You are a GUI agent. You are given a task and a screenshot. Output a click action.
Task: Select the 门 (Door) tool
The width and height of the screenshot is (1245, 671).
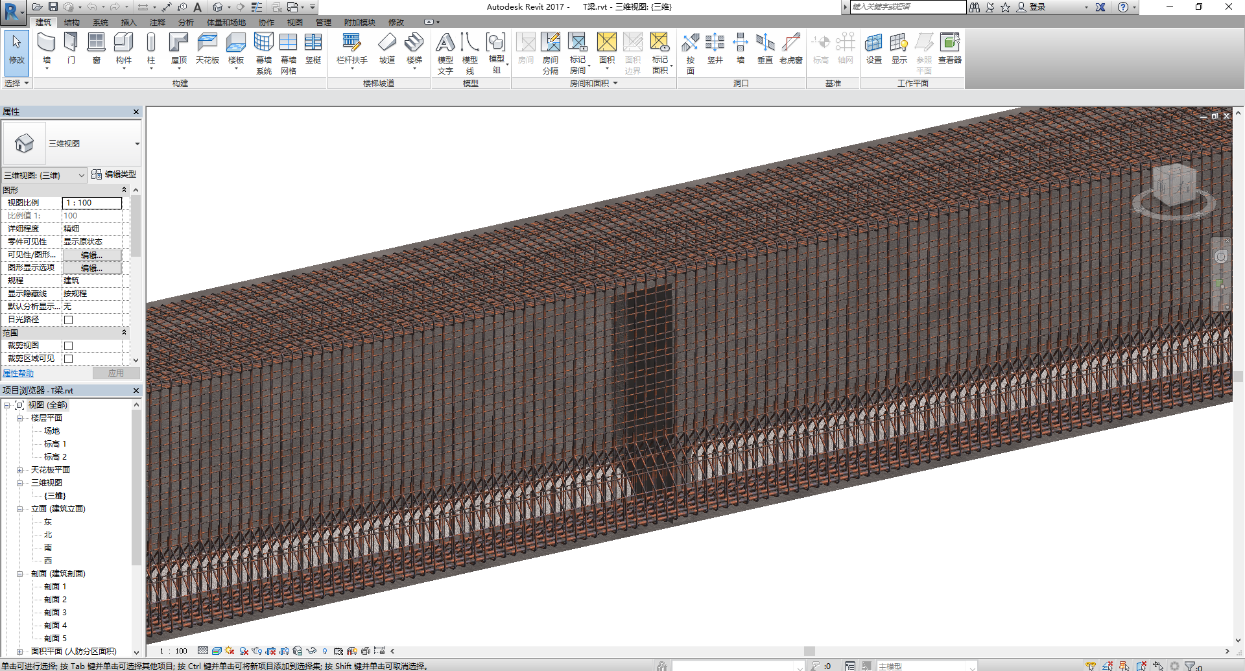click(71, 49)
